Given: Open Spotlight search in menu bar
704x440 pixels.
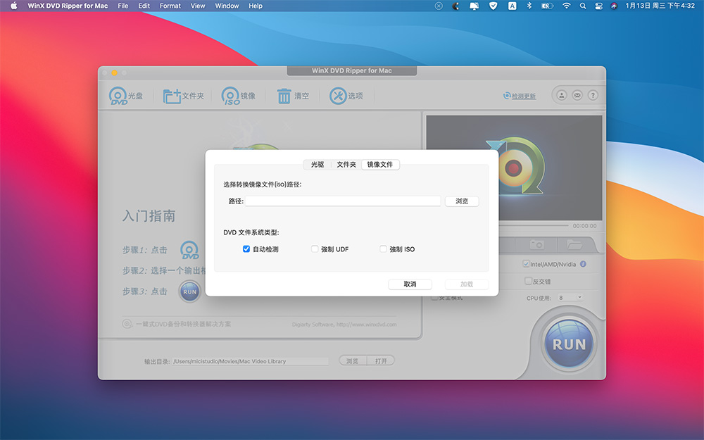Looking at the screenshot, I should [x=583, y=6].
